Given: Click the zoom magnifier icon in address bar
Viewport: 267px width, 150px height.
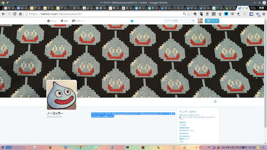Looking at the screenshot, I should point(184,14).
